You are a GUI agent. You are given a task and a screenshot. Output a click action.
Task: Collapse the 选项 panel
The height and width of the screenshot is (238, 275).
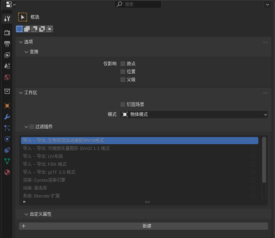[29, 42]
